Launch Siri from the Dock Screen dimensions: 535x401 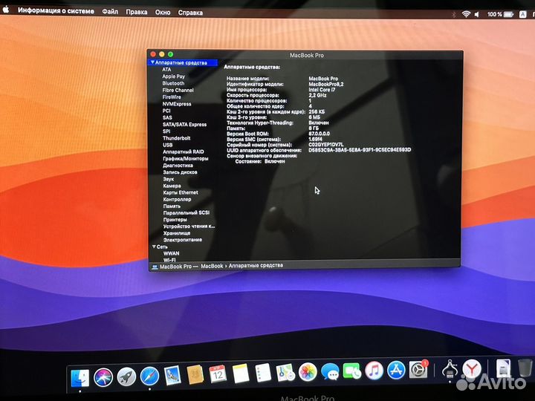tap(103, 377)
